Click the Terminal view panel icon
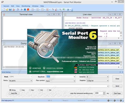This screenshot has height=103, width=125. (4, 14)
